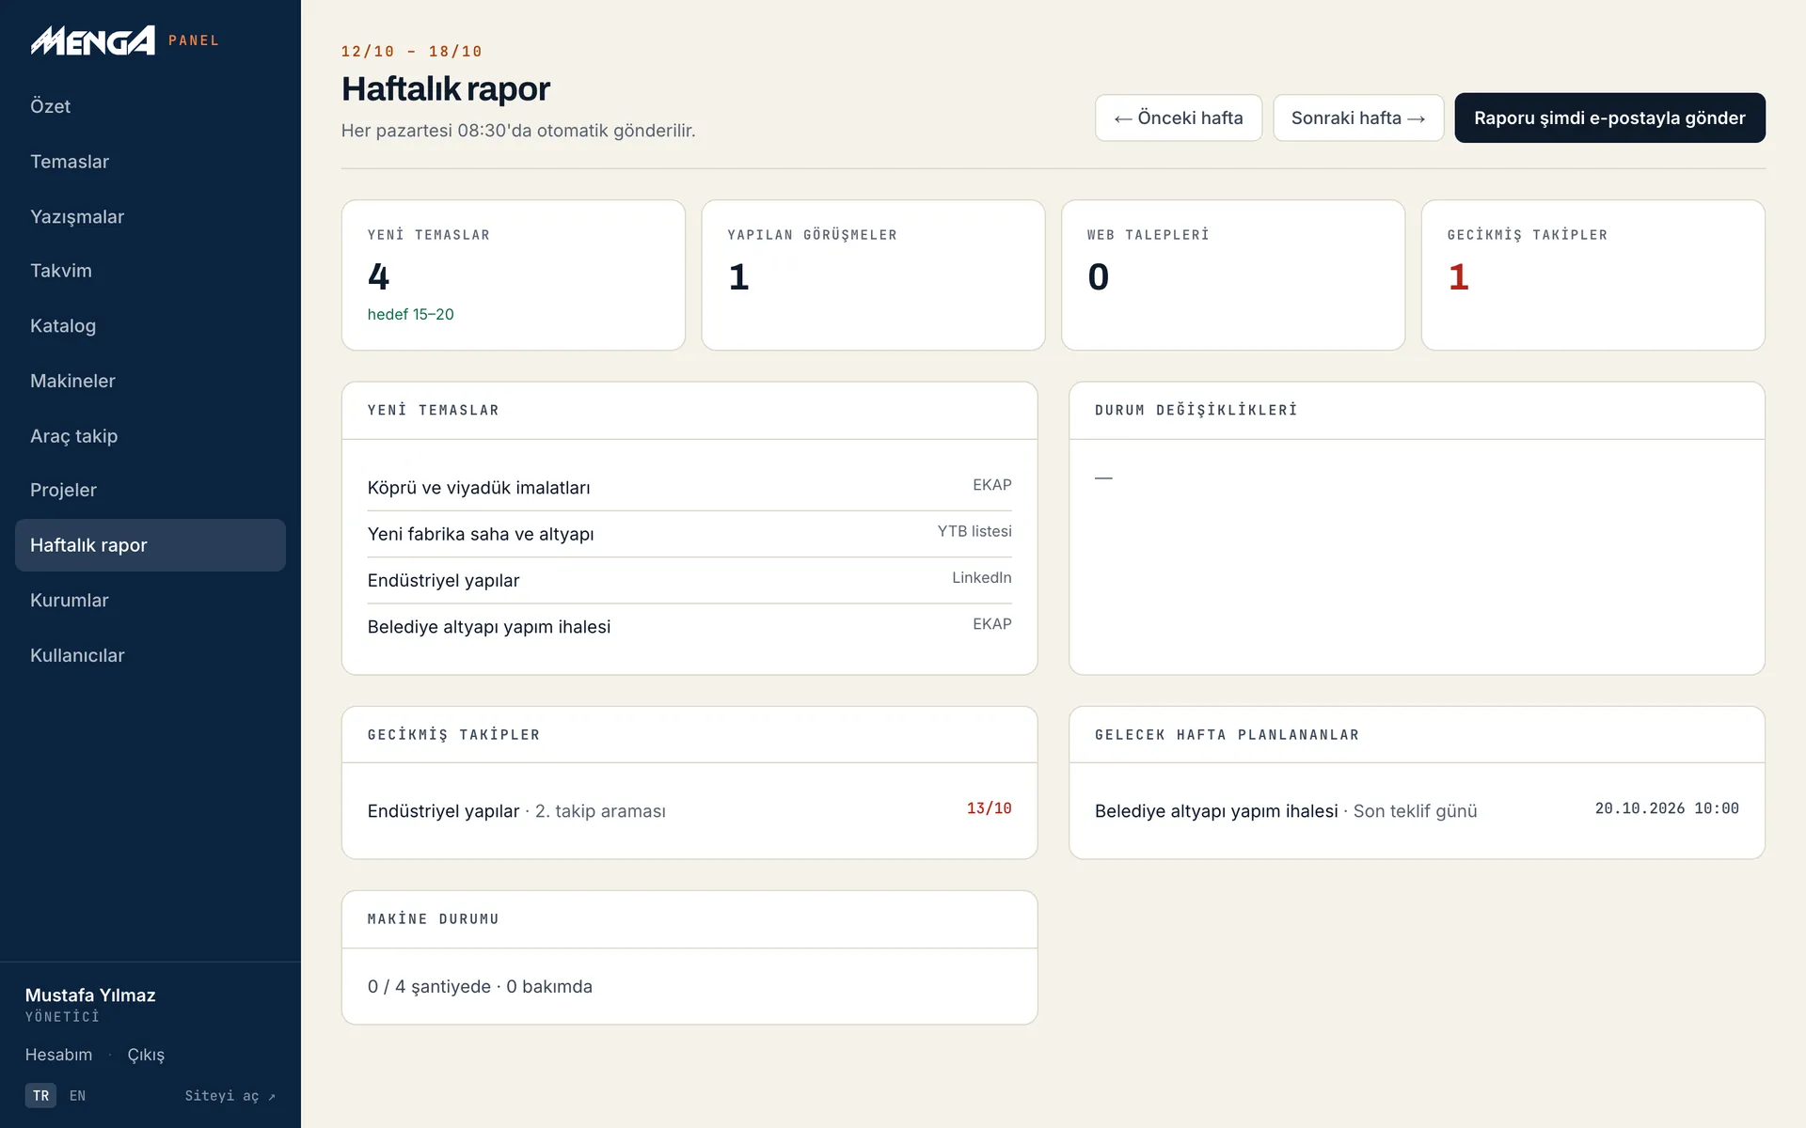
Task: Open overdue Endüstriyel yapılar 2. takip araması
Action: 689,810
